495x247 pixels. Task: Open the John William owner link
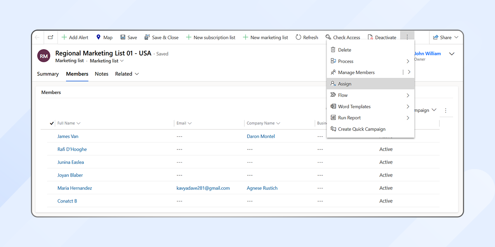tap(427, 54)
